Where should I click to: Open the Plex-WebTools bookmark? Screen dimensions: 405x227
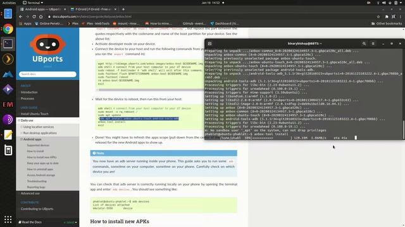tap(96, 23)
